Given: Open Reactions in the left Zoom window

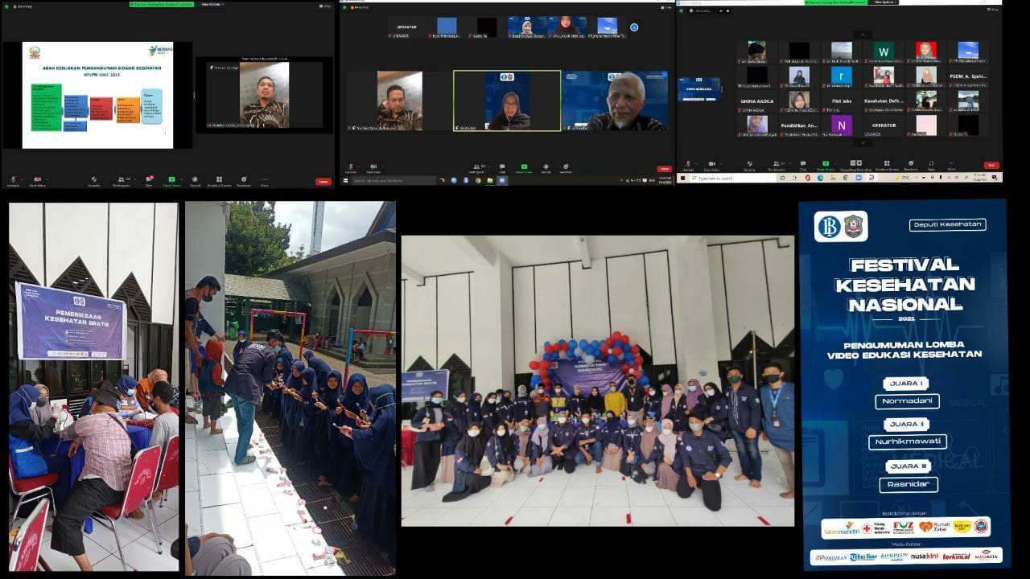Looking at the screenshot, I should click(x=244, y=180).
